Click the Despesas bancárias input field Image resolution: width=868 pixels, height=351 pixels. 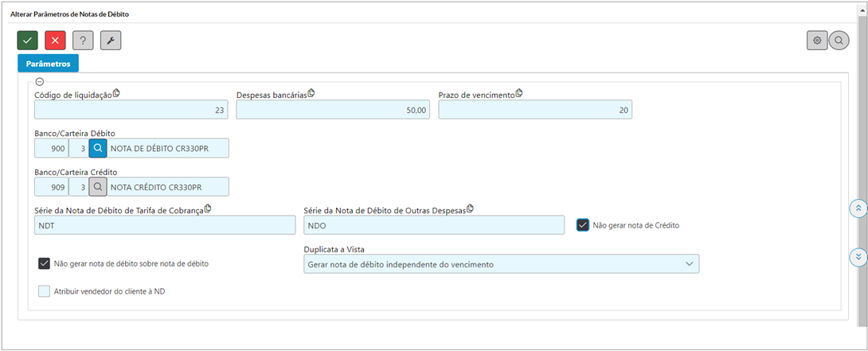(x=333, y=110)
